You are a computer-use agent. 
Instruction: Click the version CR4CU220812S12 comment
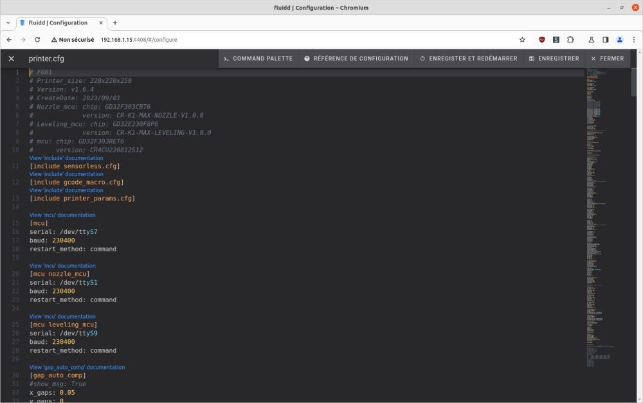click(x=86, y=150)
